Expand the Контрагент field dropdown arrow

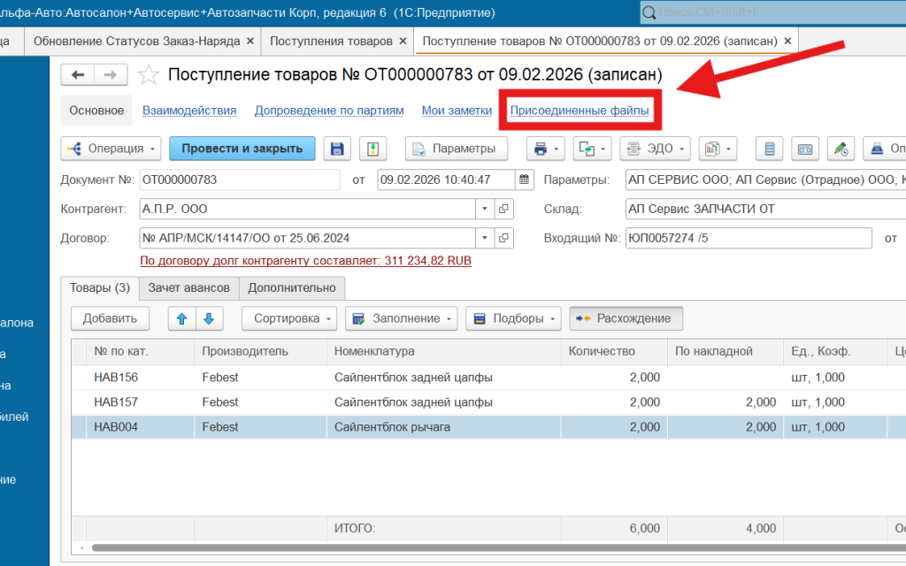[485, 209]
